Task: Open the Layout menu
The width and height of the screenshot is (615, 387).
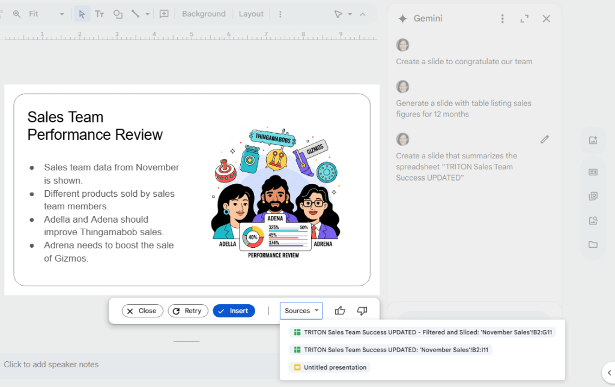Action: (251, 13)
